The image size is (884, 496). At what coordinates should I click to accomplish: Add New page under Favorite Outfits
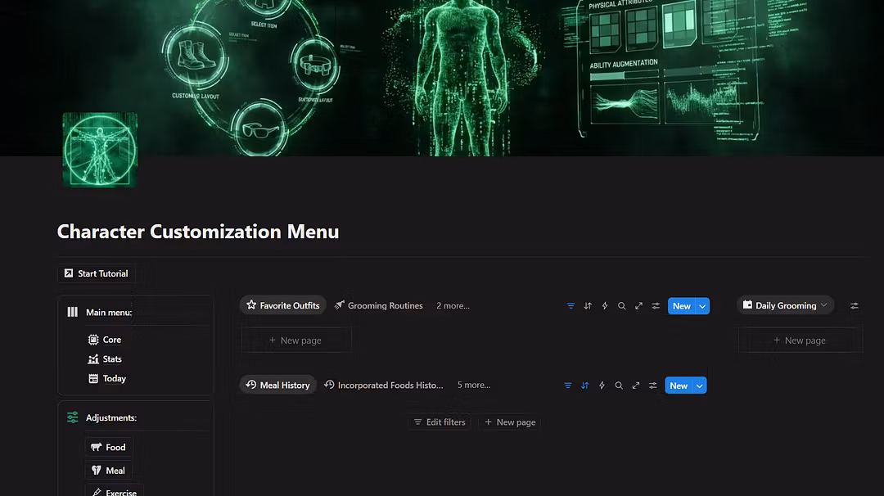(295, 340)
